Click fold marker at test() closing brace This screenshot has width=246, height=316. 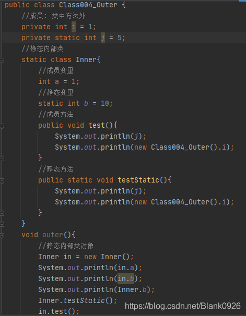pos(2,159)
